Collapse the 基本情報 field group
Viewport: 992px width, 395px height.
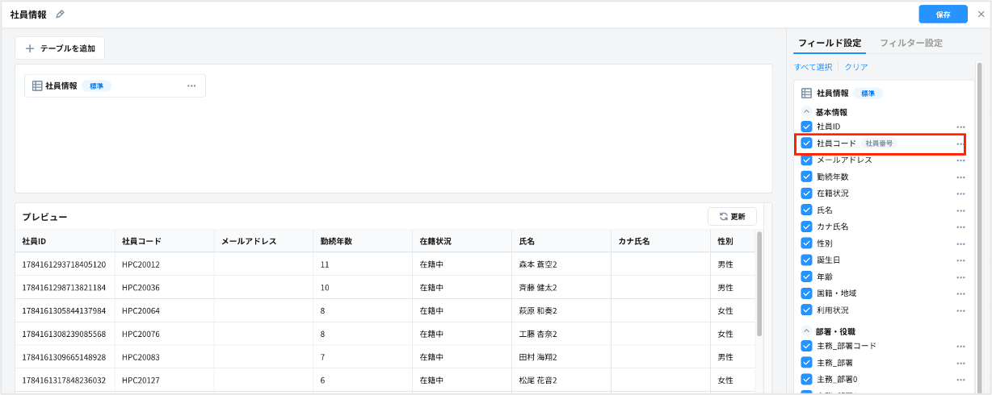pyautogui.click(x=806, y=112)
